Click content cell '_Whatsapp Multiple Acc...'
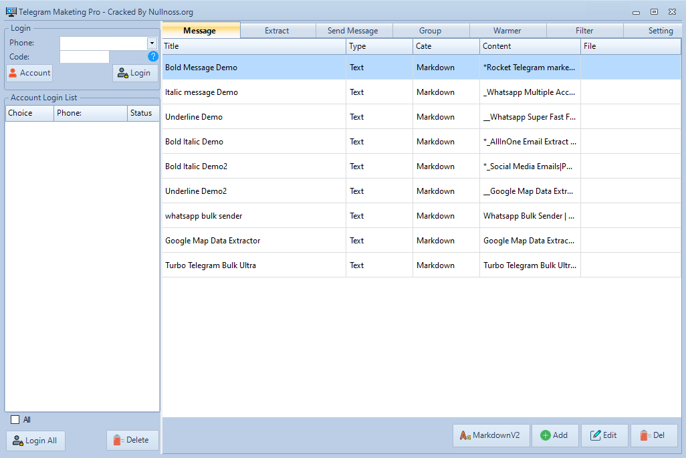The image size is (686, 458). click(530, 92)
